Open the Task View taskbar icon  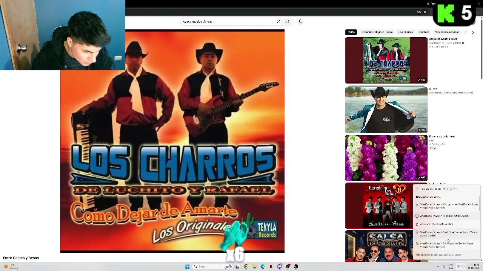tap(237, 266)
